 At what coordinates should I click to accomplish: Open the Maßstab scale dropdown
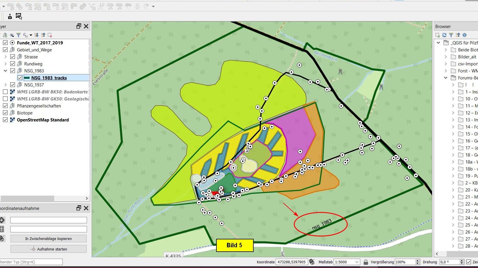(356, 262)
